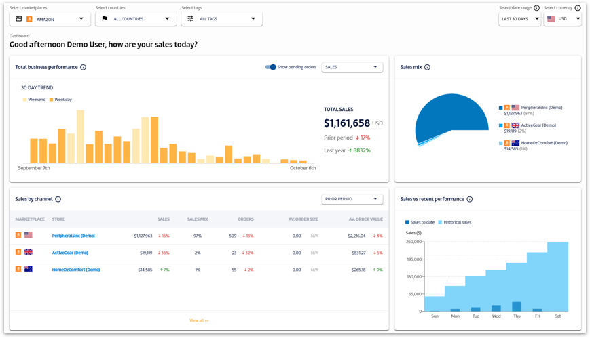Open the Amazon marketplaces dropdown

coord(50,19)
